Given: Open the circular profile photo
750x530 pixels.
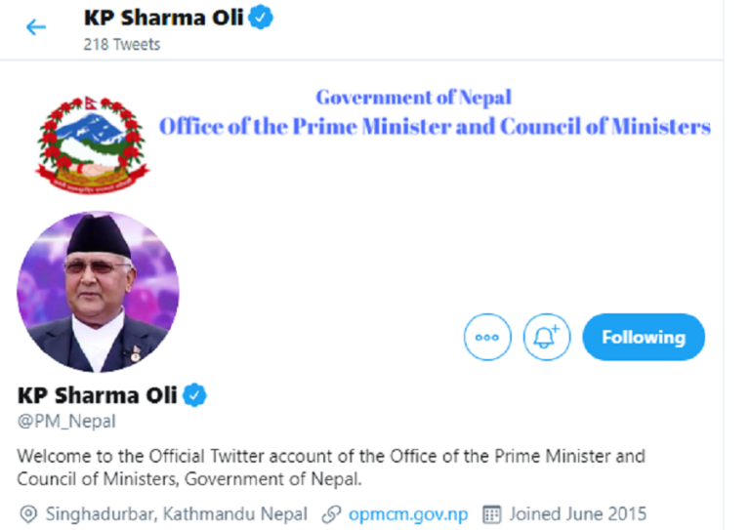Looking at the screenshot, I should tap(98, 292).
